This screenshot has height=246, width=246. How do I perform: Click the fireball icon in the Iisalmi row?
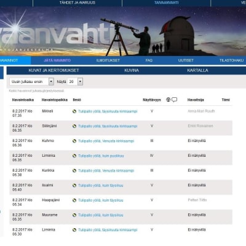pos(74,186)
